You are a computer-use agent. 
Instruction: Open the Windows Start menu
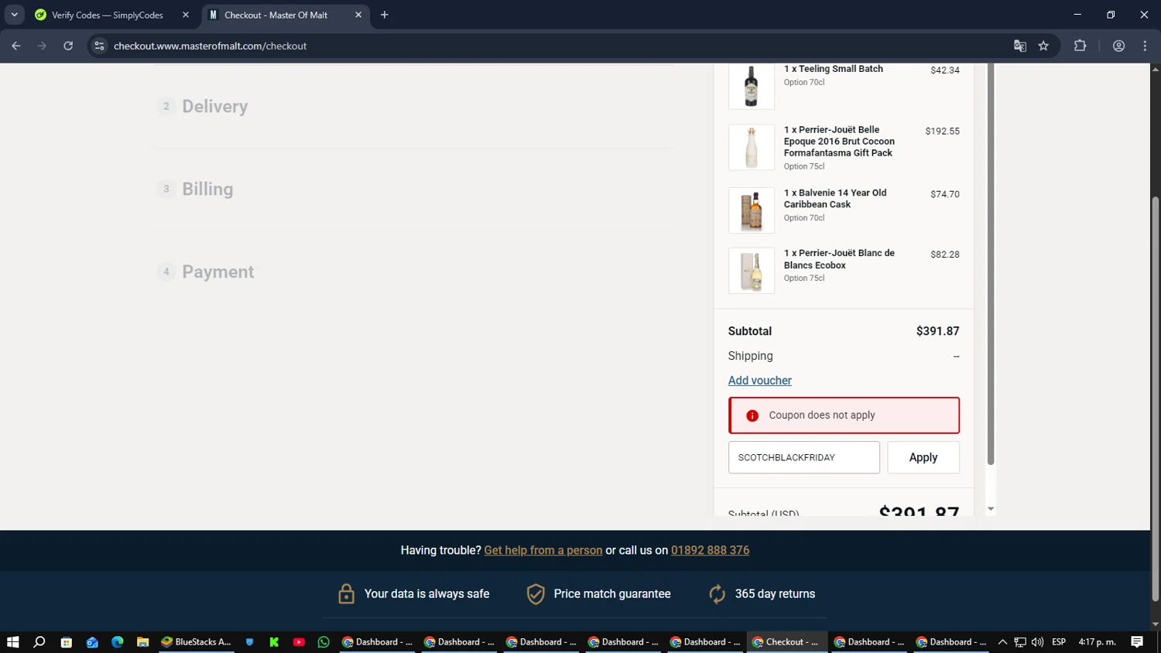[x=12, y=642]
